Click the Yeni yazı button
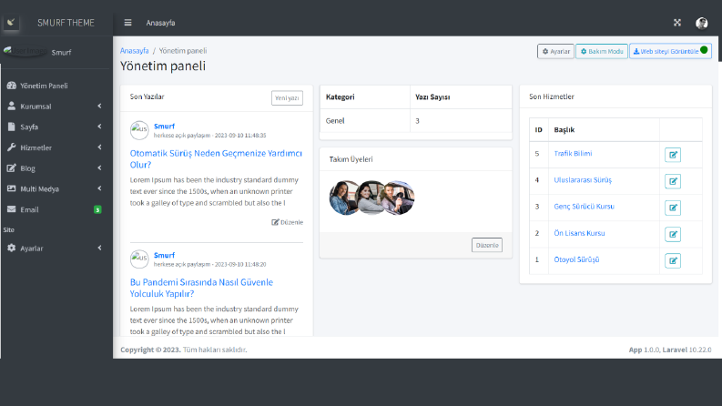This screenshot has width=722, height=406. (287, 98)
